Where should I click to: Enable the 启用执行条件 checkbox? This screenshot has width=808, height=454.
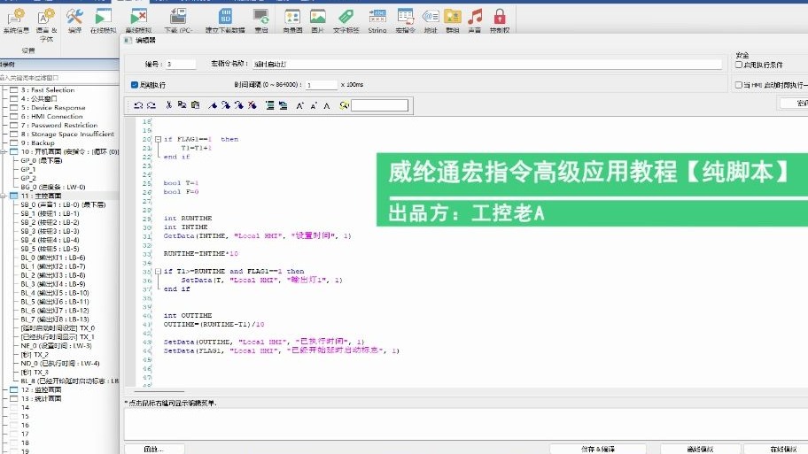[x=738, y=65]
